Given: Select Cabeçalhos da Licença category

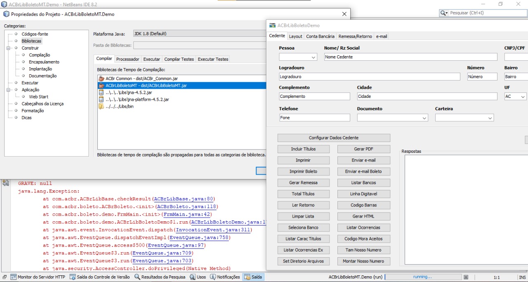Looking at the screenshot, I should pyautogui.click(x=42, y=104).
